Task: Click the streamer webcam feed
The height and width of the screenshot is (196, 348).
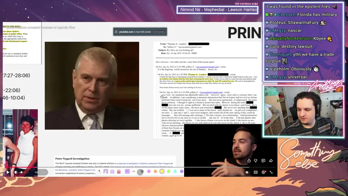Action: tap(303, 111)
